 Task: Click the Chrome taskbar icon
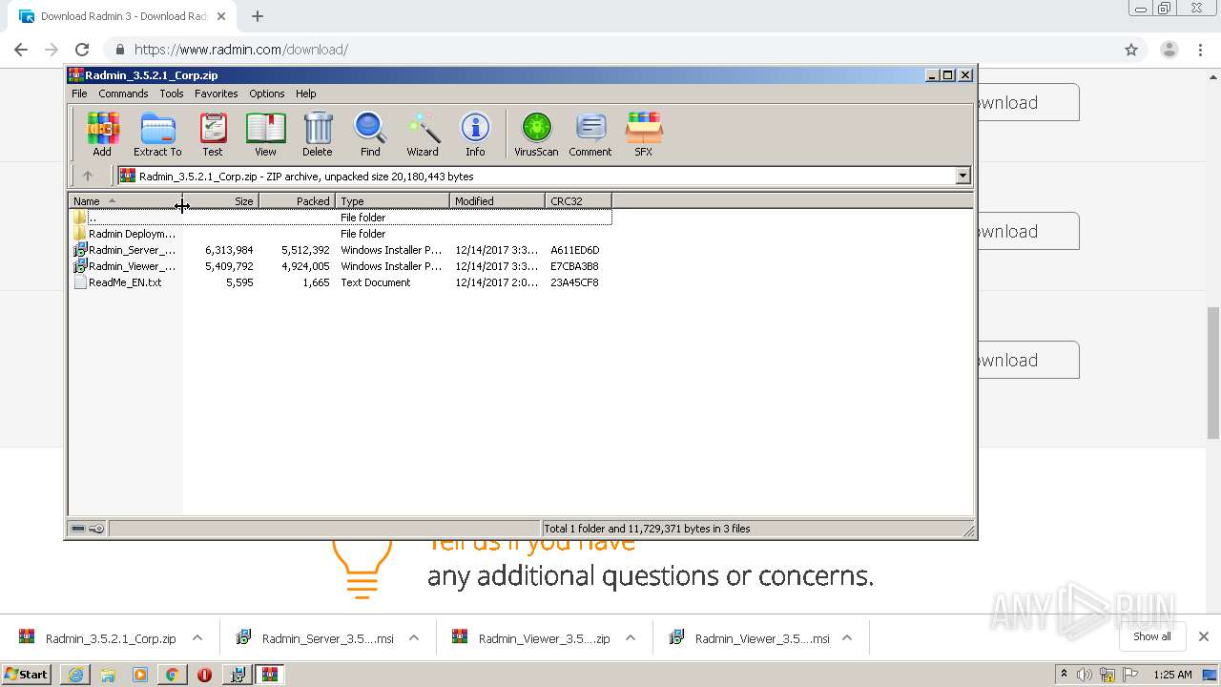point(172,675)
